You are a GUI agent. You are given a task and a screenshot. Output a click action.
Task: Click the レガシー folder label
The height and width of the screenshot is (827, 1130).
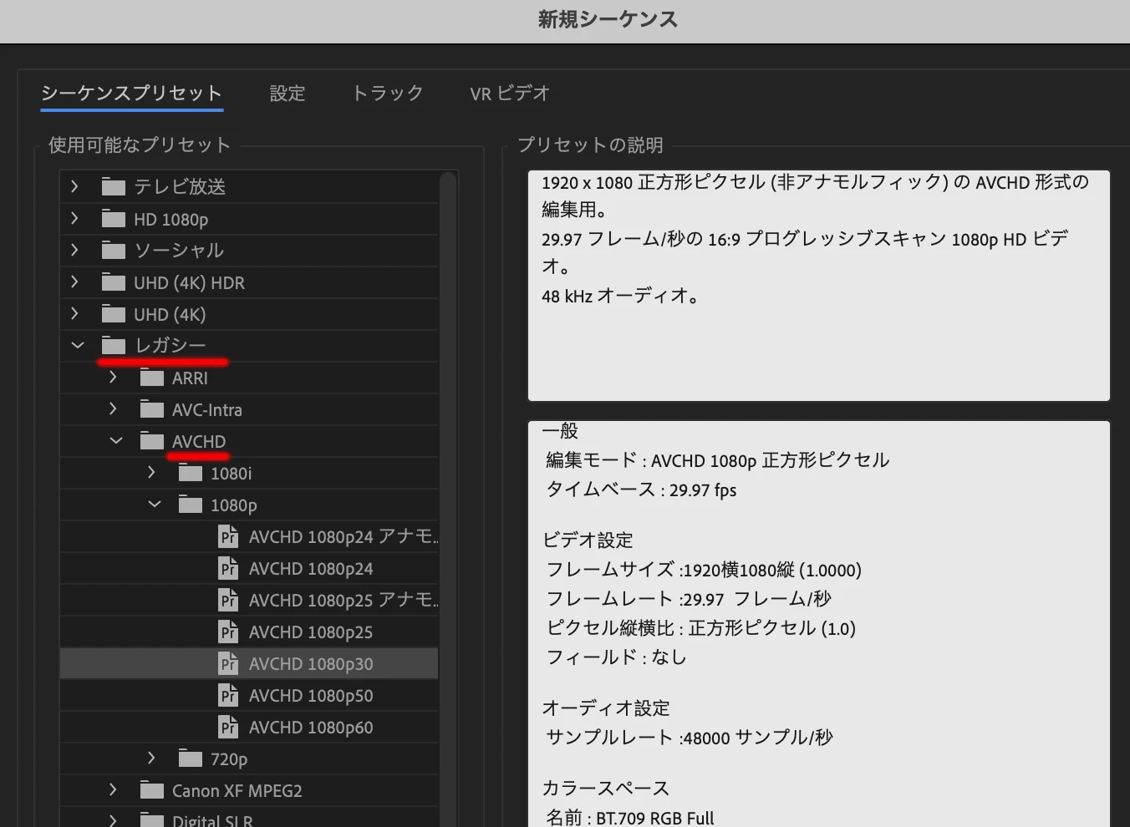click(x=171, y=345)
